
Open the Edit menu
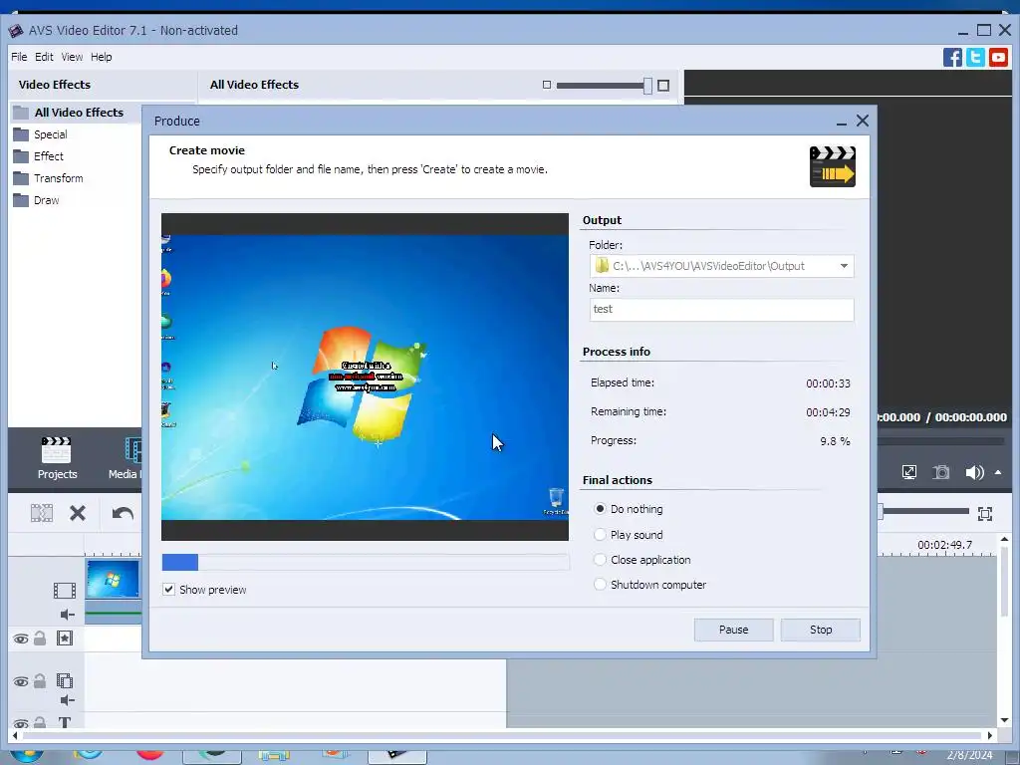coord(44,57)
